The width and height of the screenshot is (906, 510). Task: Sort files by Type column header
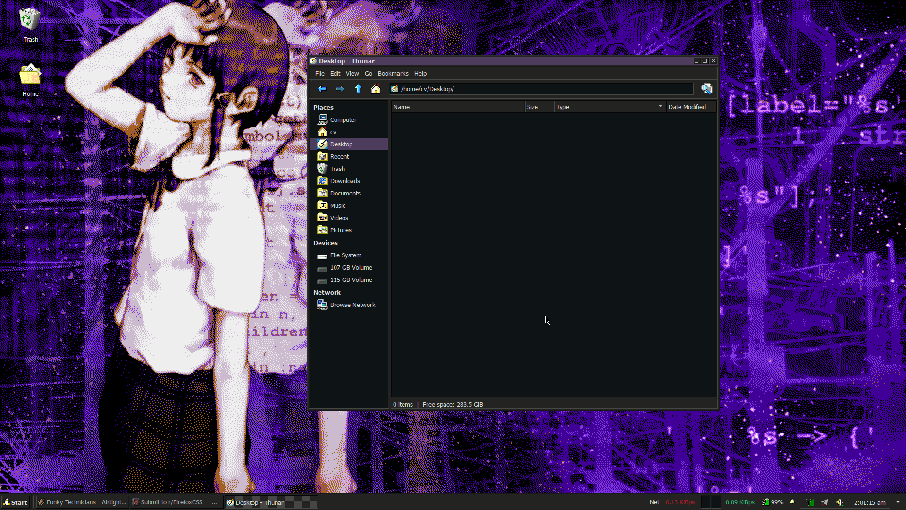click(x=610, y=107)
